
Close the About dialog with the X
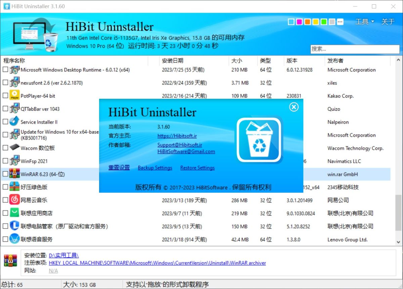(x=294, y=107)
